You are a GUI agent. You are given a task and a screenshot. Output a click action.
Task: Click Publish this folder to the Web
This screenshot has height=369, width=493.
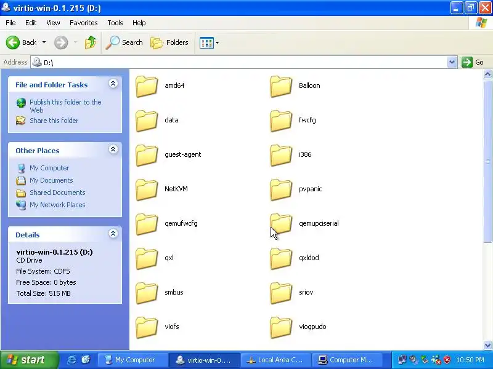[65, 106]
